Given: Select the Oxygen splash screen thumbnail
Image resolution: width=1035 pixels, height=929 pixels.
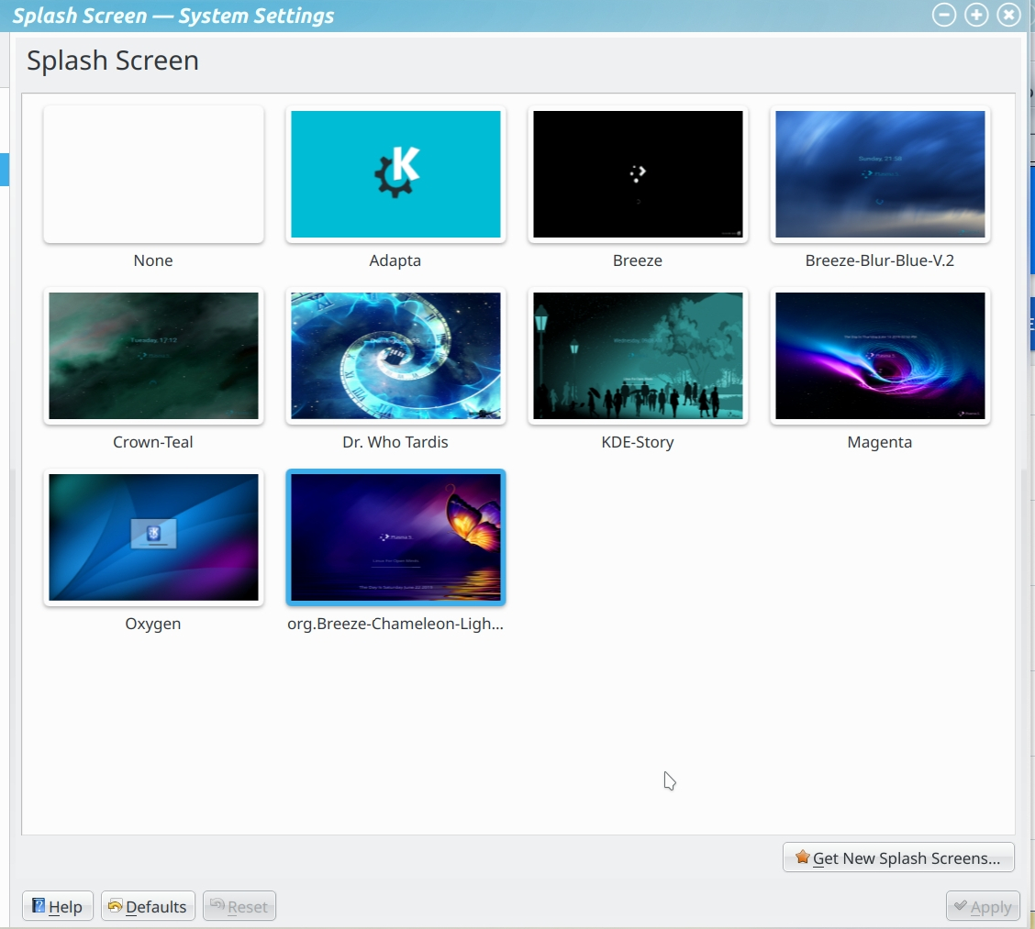Looking at the screenshot, I should [x=152, y=537].
